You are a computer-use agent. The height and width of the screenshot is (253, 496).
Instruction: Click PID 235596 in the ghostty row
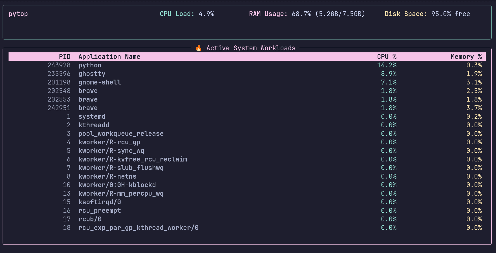59,74
